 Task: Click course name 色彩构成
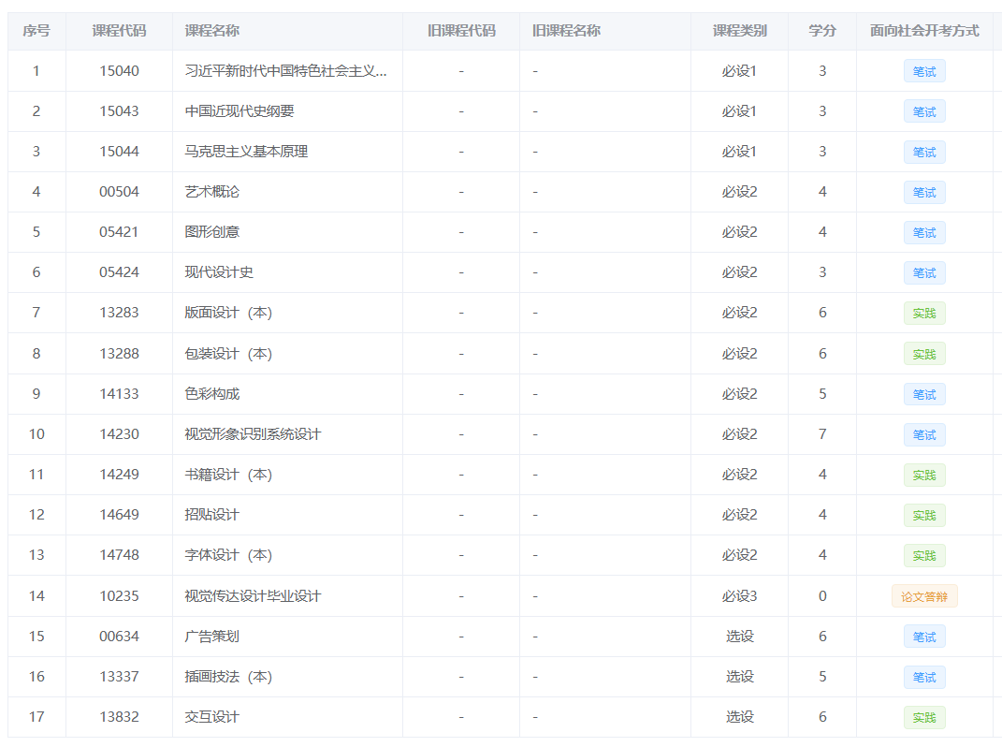click(212, 394)
